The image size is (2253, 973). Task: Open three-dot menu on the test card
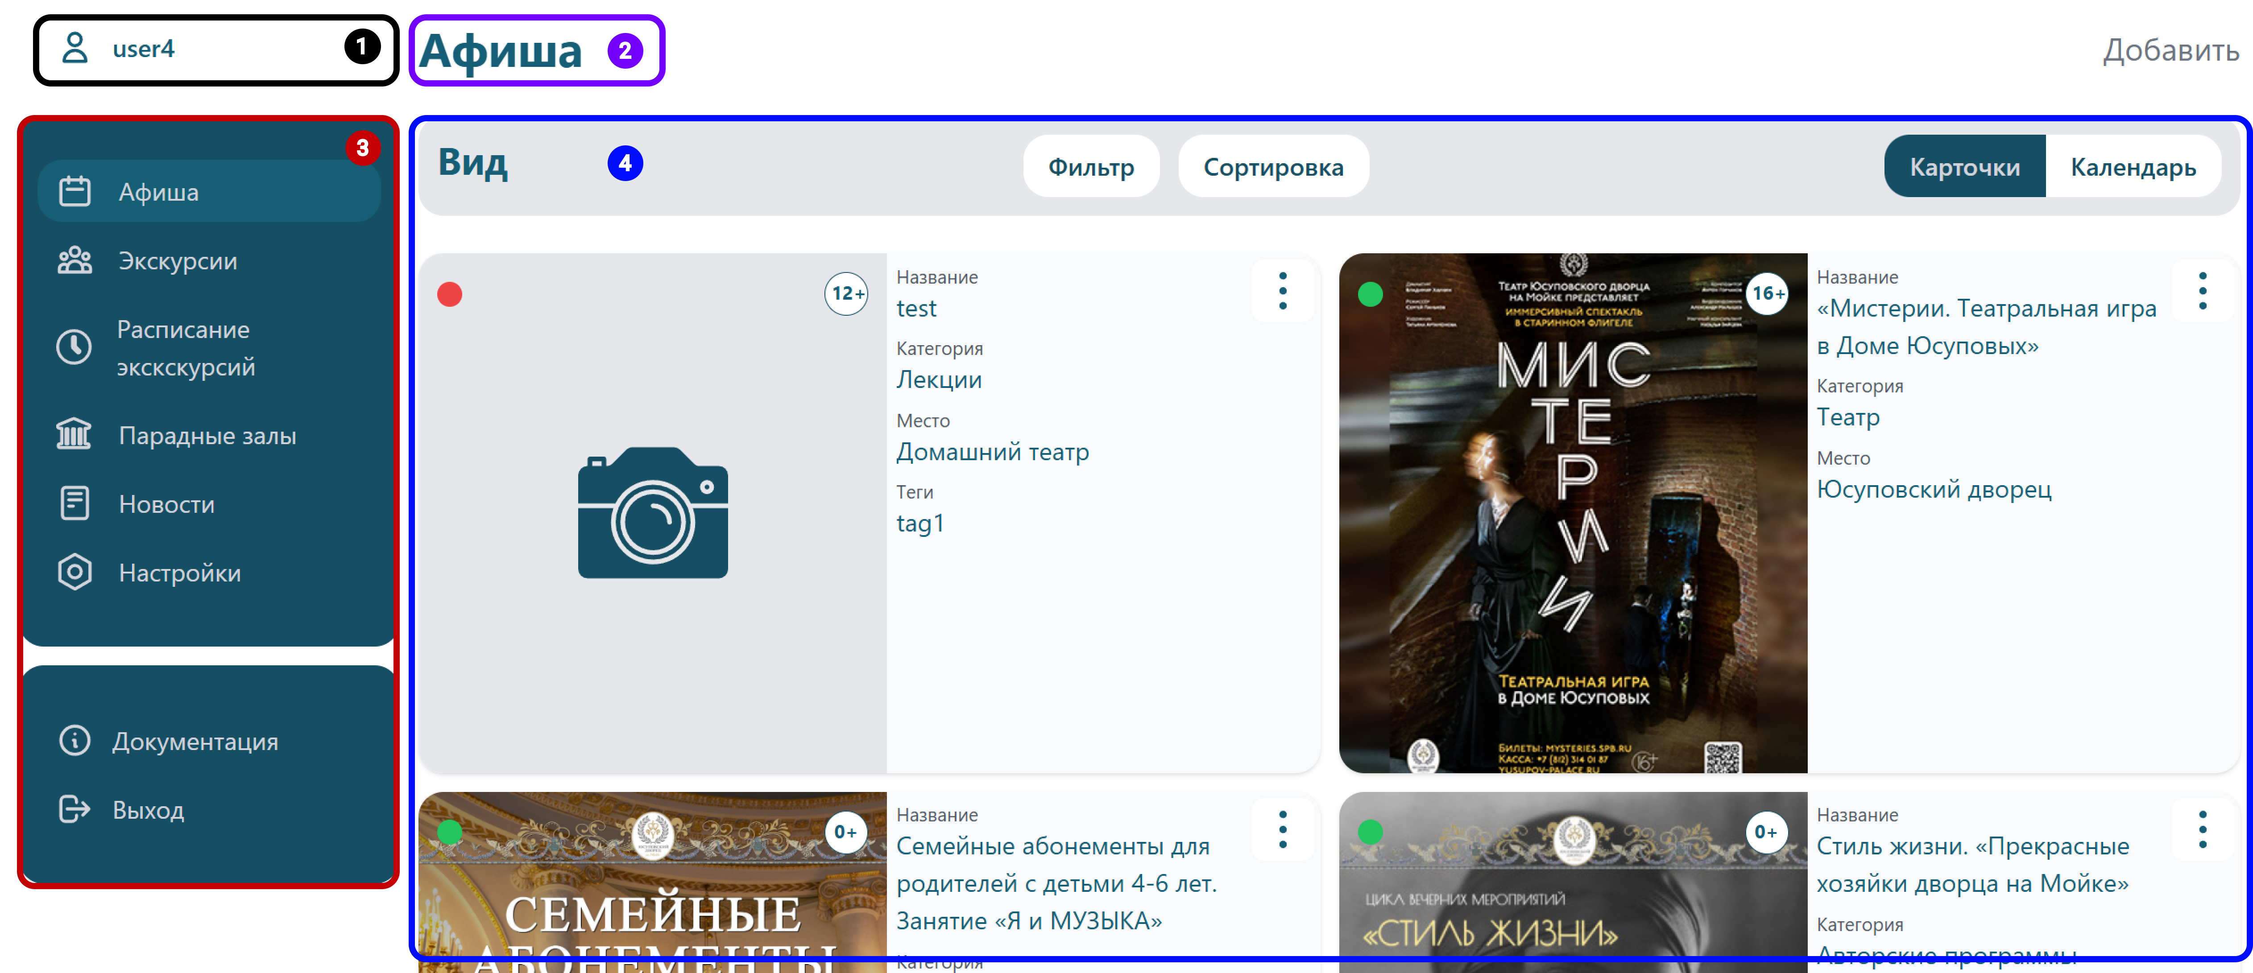coord(1282,291)
